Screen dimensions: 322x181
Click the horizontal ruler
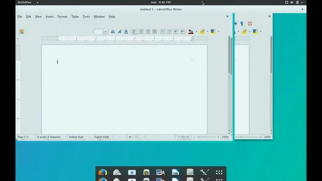coord(124,38)
